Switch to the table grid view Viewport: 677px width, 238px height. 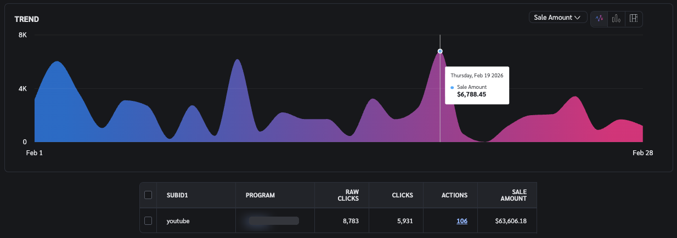[x=634, y=18]
